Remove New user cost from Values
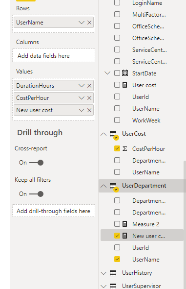The width and height of the screenshot is (186, 289). tap(89, 110)
